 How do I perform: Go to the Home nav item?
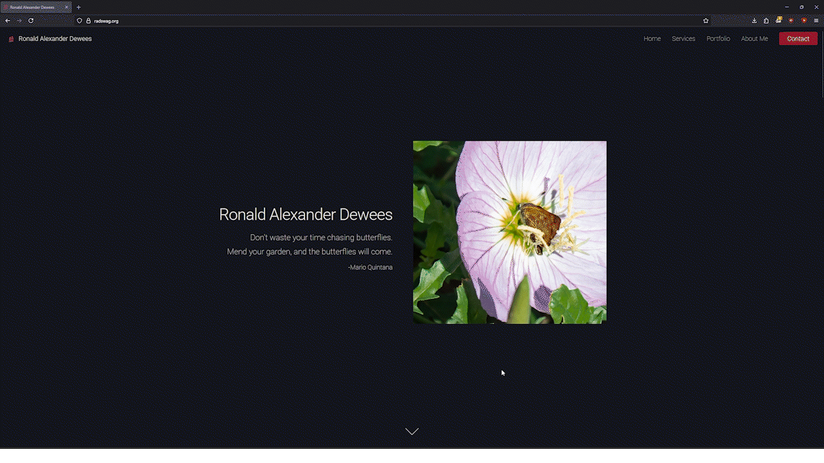[652, 39]
